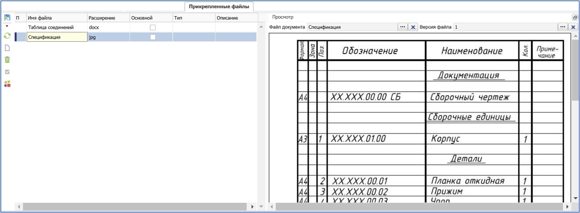This screenshot has height=213, width=580.
Task: Click the Расширение column header
Action: point(108,18)
